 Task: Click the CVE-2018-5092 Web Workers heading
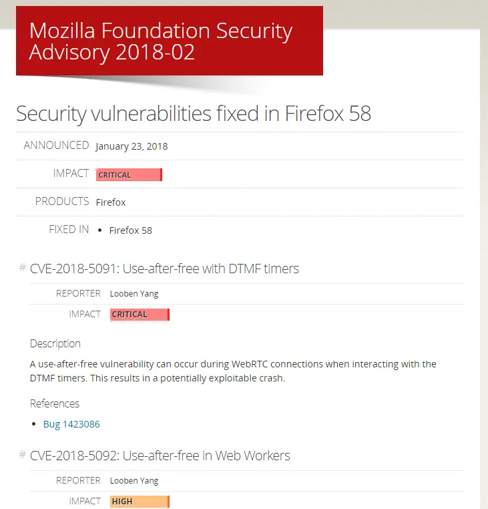pyautogui.click(x=160, y=456)
